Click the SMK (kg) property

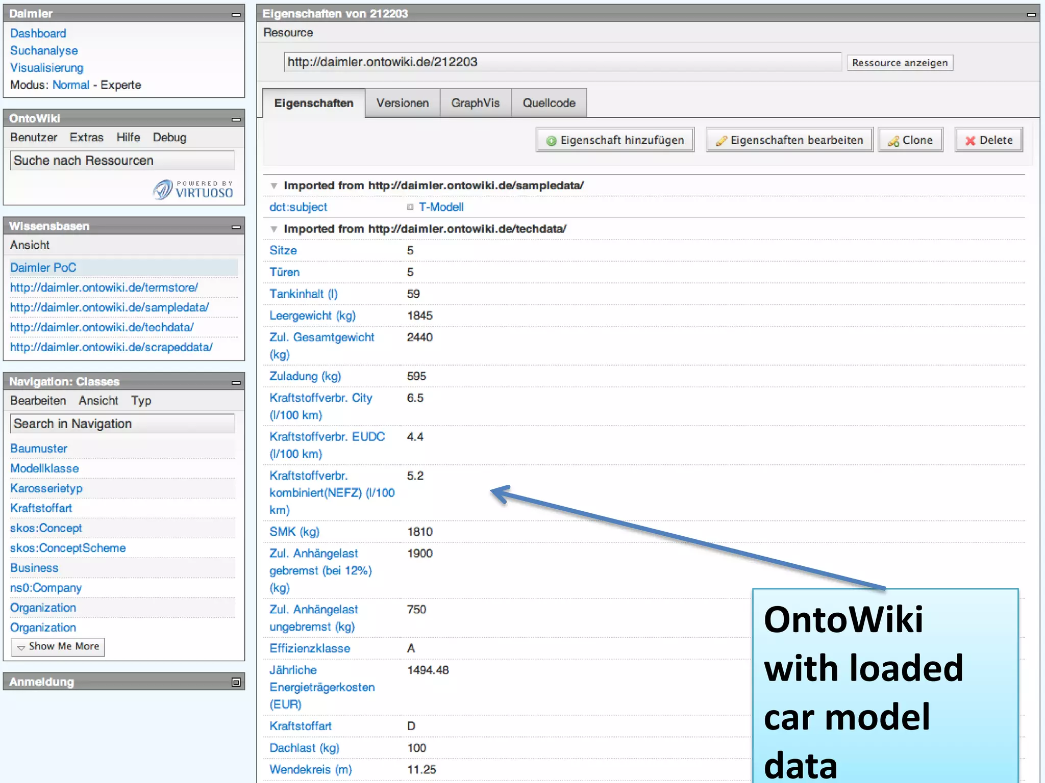294,532
